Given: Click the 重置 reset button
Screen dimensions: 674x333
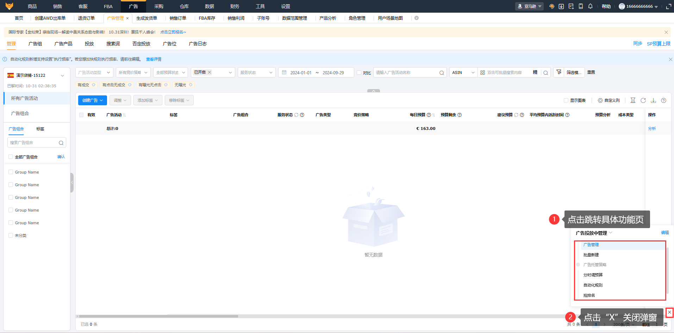Looking at the screenshot, I should [x=591, y=72].
